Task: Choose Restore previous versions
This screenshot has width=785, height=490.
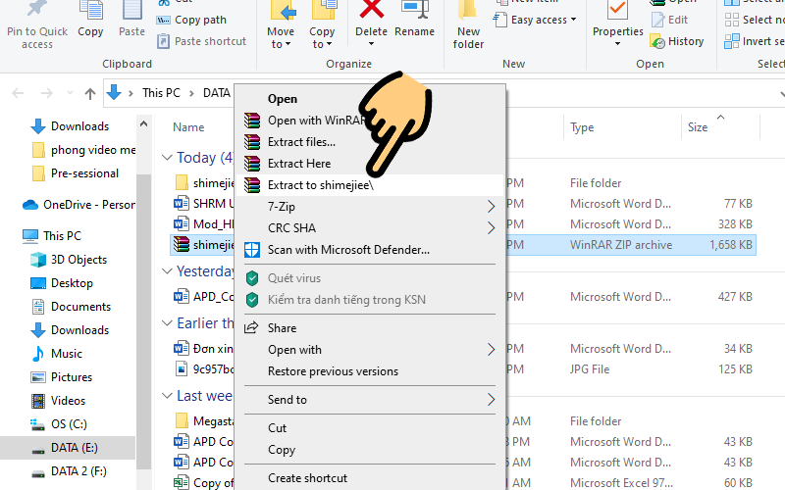Action: coord(370,371)
